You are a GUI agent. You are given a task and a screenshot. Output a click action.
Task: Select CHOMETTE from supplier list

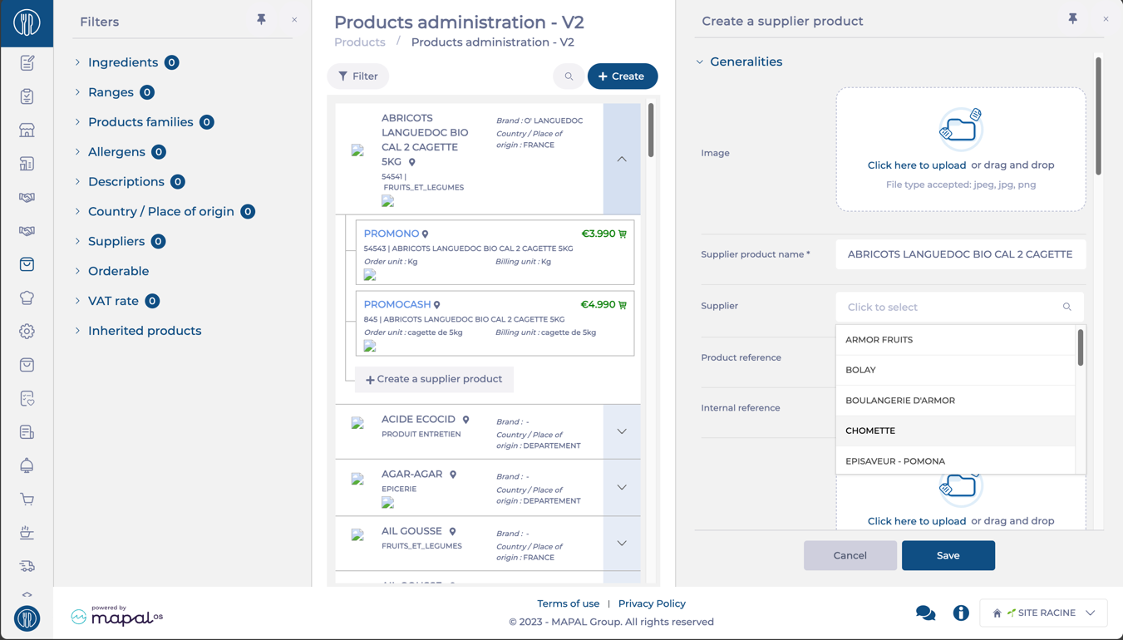tap(955, 431)
